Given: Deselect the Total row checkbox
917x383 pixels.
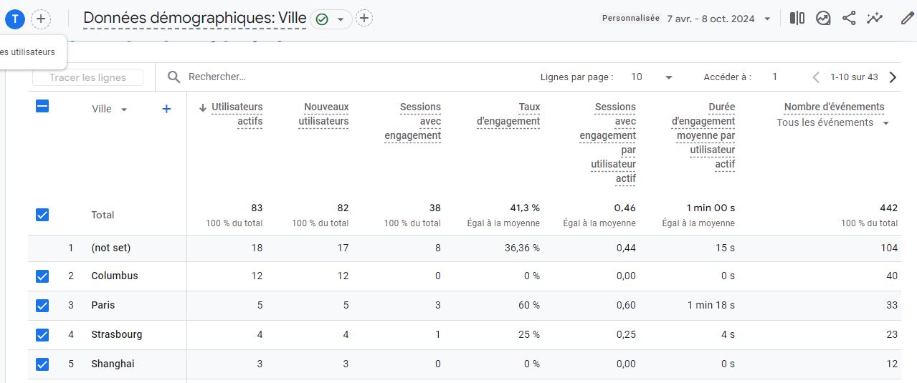Looking at the screenshot, I should [42, 215].
